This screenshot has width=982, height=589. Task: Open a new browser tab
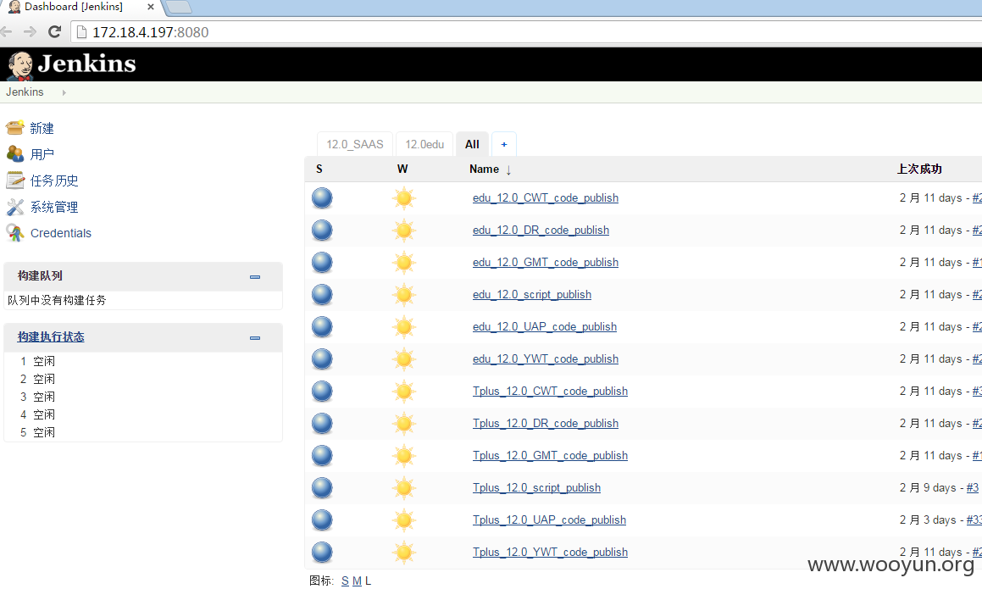pyautogui.click(x=179, y=7)
